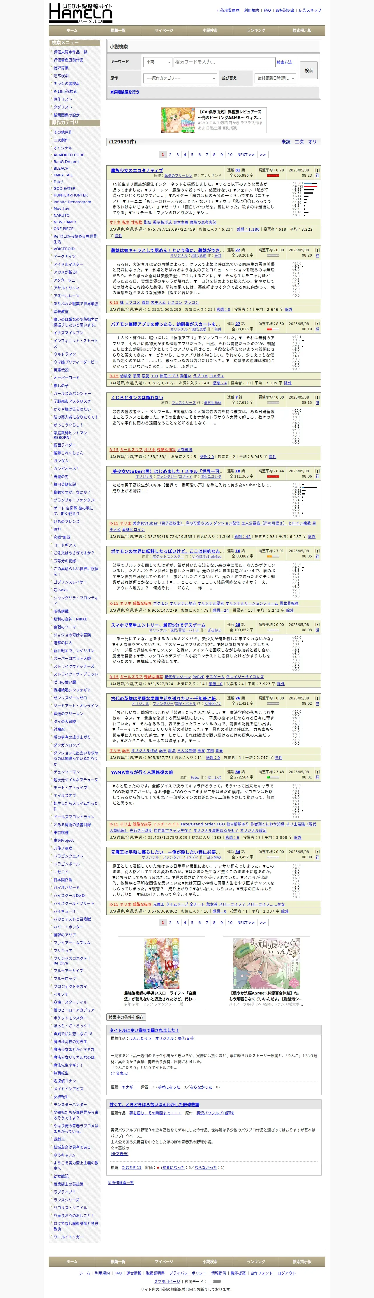The height and width of the screenshot is (1298, 374).
Task: Open R-18小説検索 in search menu
Action: coord(66,91)
